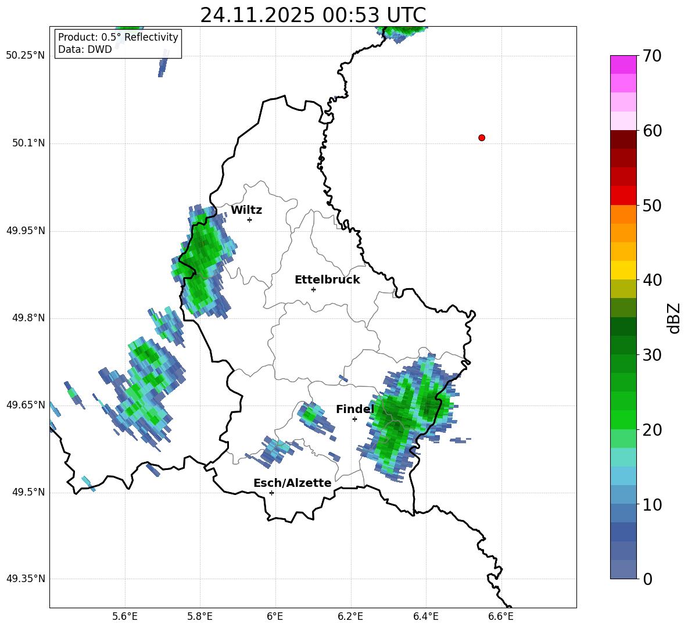Click the 5.8°E longitude label
This screenshot has height=628, width=688.
pyautogui.click(x=200, y=616)
